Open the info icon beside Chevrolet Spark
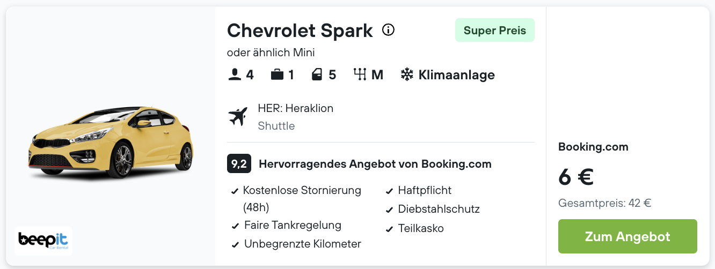The width and height of the screenshot is (715, 269). pyautogui.click(x=388, y=30)
